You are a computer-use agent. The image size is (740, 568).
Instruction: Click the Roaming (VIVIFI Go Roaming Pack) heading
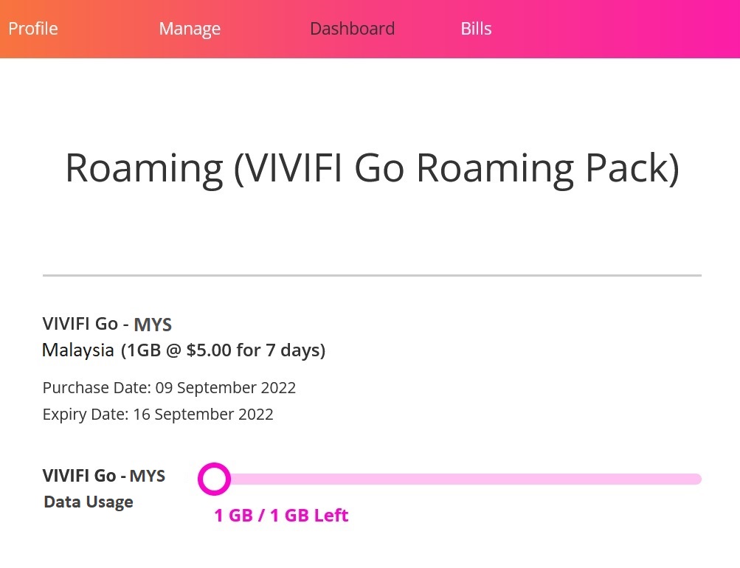click(x=372, y=168)
